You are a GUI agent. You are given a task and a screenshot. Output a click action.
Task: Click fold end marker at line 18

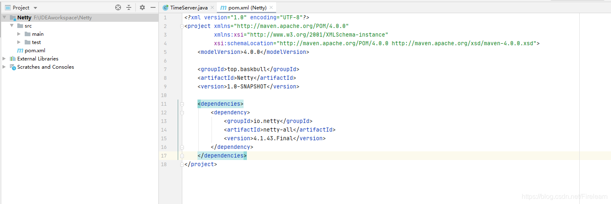(182, 164)
